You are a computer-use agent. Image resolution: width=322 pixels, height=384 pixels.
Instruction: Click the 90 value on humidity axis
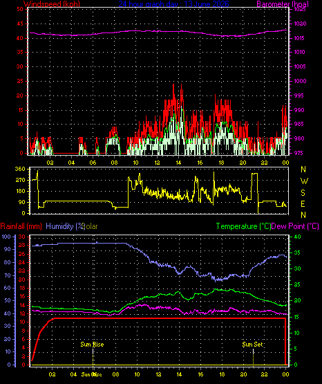[8, 249]
